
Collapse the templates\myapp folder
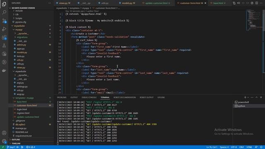(x=24, y=98)
